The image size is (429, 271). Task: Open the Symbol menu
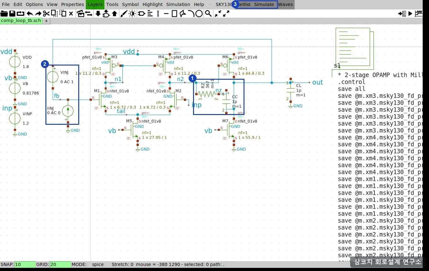pyautogui.click(x=130, y=4)
